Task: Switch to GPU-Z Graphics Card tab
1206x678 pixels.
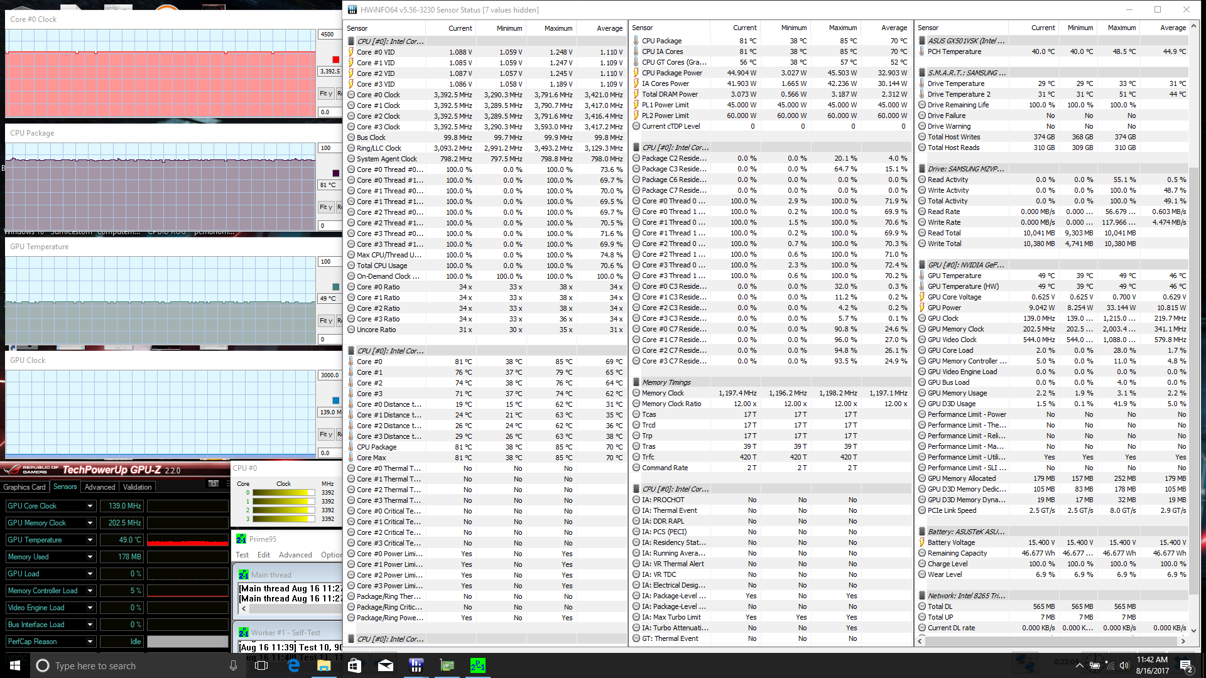Action: 24,487
